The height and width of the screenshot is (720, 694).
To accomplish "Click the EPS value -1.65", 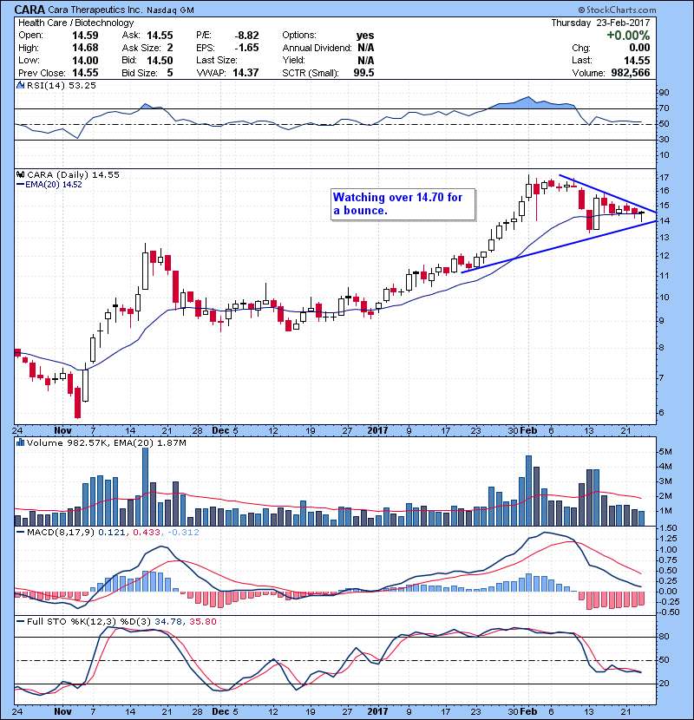I will pos(246,48).
